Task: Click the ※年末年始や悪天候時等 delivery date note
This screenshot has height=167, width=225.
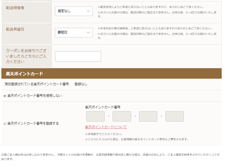Action: tap(155, 28)
